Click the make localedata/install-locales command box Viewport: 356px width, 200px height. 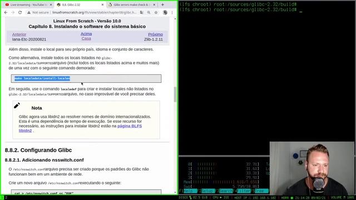86,78
